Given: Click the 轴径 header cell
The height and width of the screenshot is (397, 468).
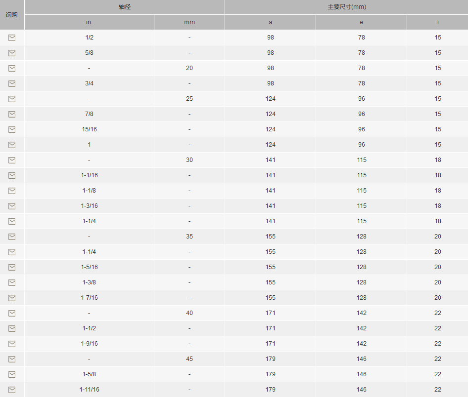Looking at the screenshot, I should tap(125, 7).
